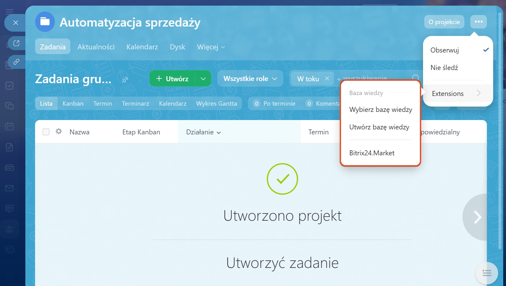506x286 pixels.
Task: Open tasks checkmark icon in sidebar
Action: click(9, 86)
